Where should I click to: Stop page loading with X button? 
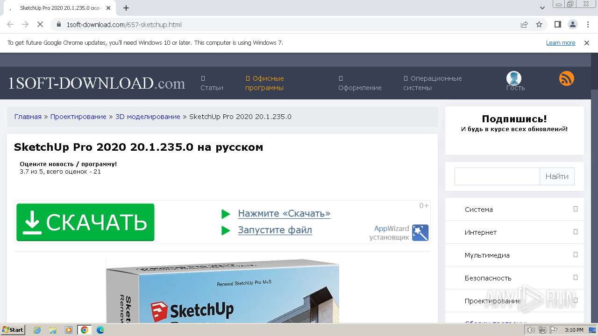pyautogui.click(x=40, y=25)
